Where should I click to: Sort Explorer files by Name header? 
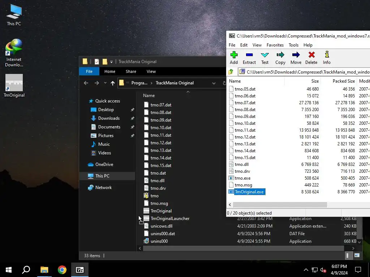[x=149, y=95]
